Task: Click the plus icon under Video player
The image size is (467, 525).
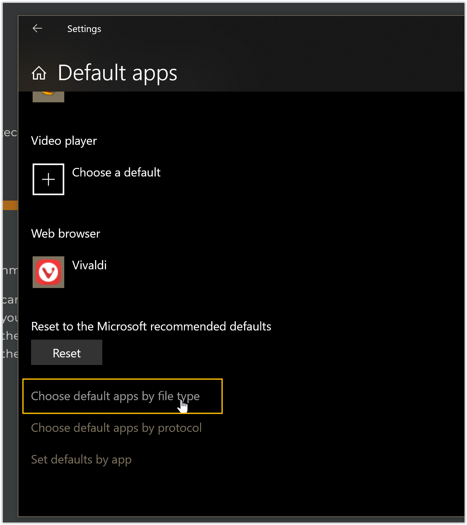Action: click(x=48, y=179)
